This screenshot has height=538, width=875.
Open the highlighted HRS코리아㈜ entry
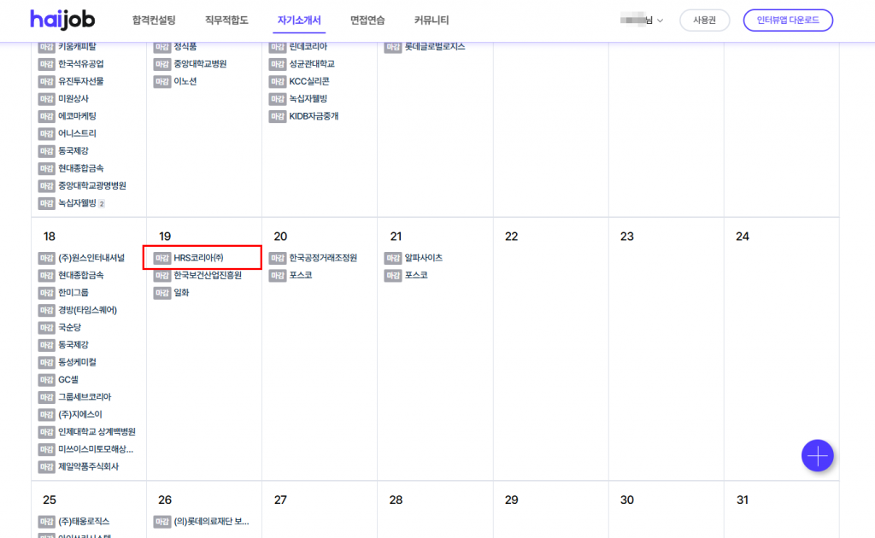coord(198,258)
